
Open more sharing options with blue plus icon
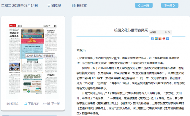pos(168,39)
